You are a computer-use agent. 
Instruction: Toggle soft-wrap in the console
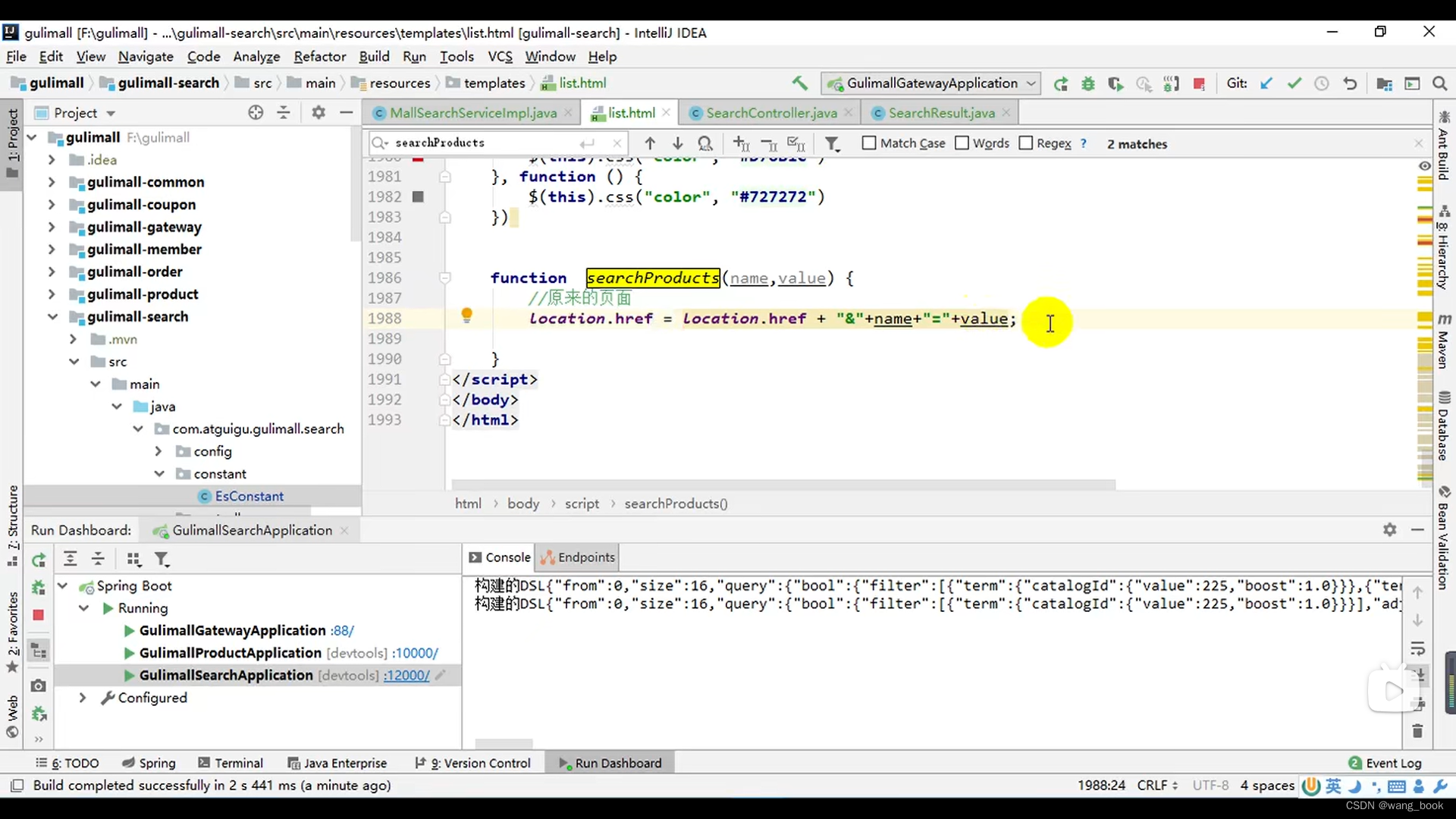[1417, 649]
